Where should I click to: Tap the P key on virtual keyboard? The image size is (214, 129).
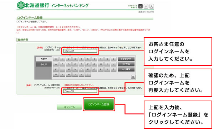88,69
